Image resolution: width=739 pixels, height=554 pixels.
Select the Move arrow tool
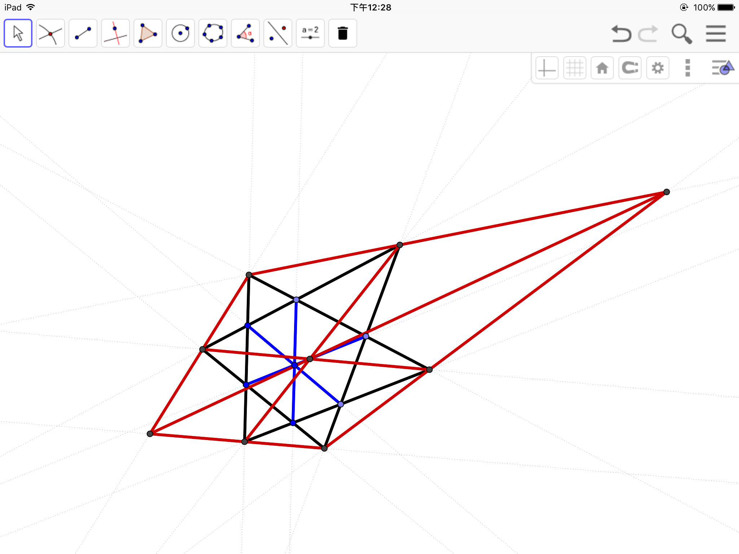click(x=18, y=34)
